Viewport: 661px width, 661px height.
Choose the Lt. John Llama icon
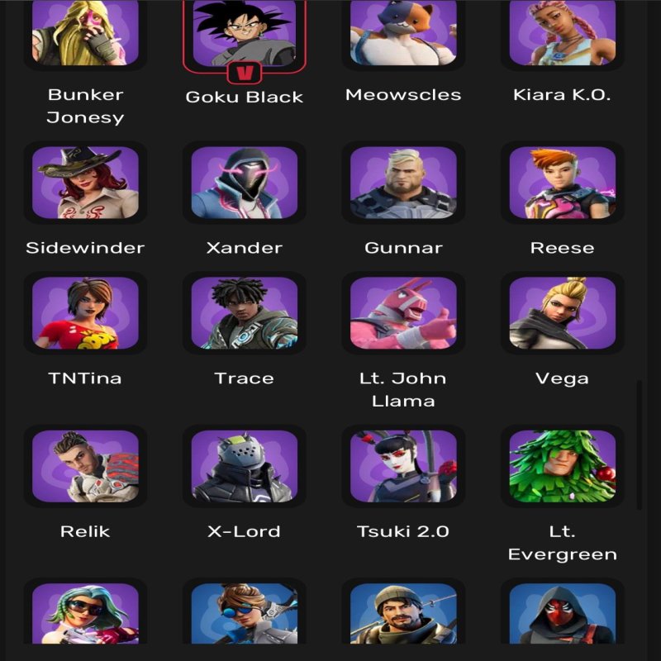[x=403, y=313]
